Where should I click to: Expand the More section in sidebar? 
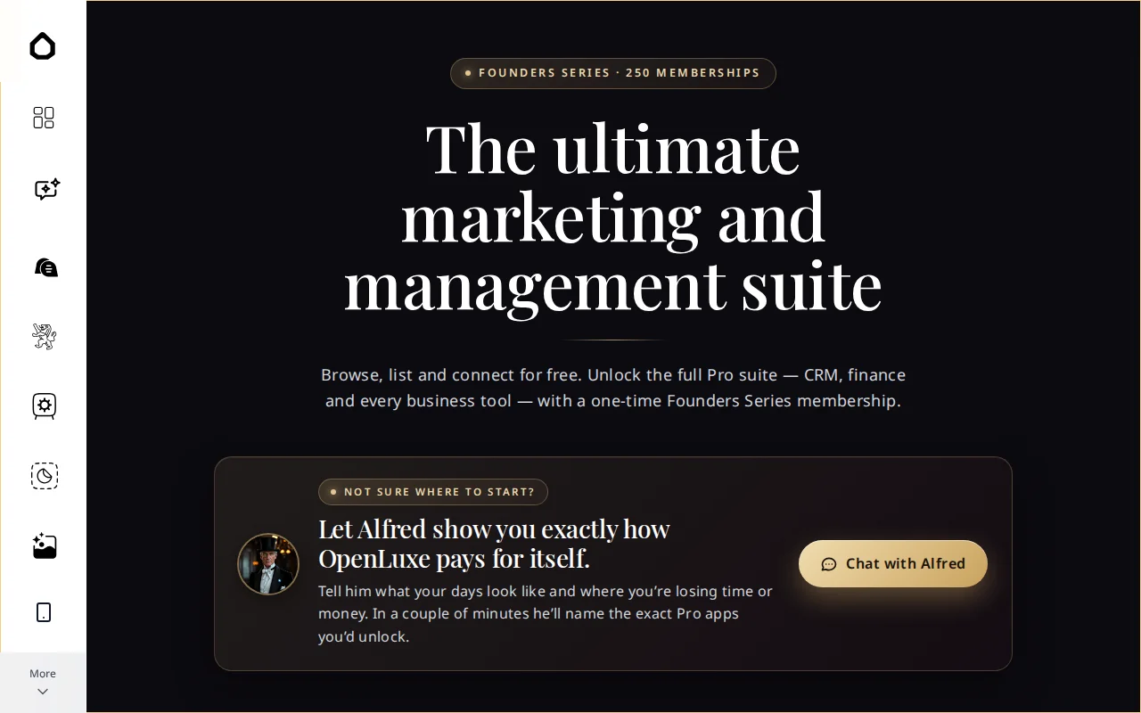tap(43, 682)
